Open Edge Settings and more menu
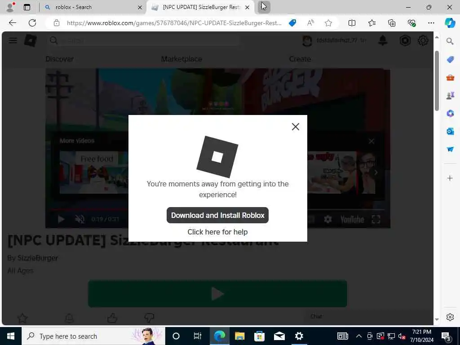Image resolution: width=460 pixels, height=345 pixels. coord(431,23)
